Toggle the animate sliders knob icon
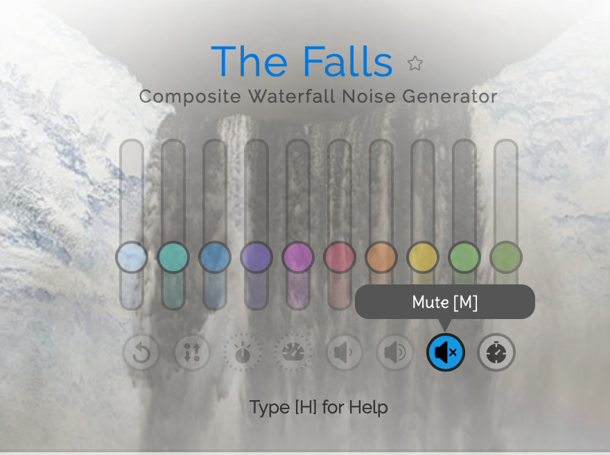Screen dimensions: 610x455 tap(243, 352)
